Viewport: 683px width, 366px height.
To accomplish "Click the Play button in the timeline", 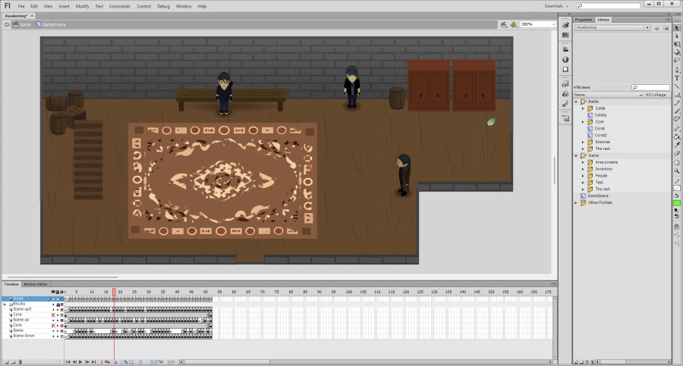I will [80, 362].
